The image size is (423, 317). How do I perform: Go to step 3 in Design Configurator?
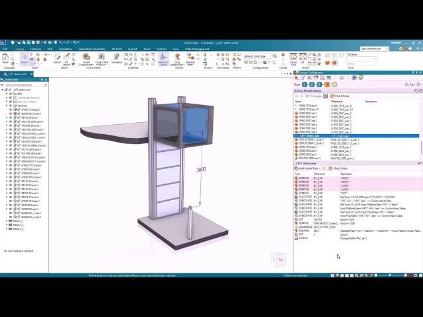click(319, 85)
